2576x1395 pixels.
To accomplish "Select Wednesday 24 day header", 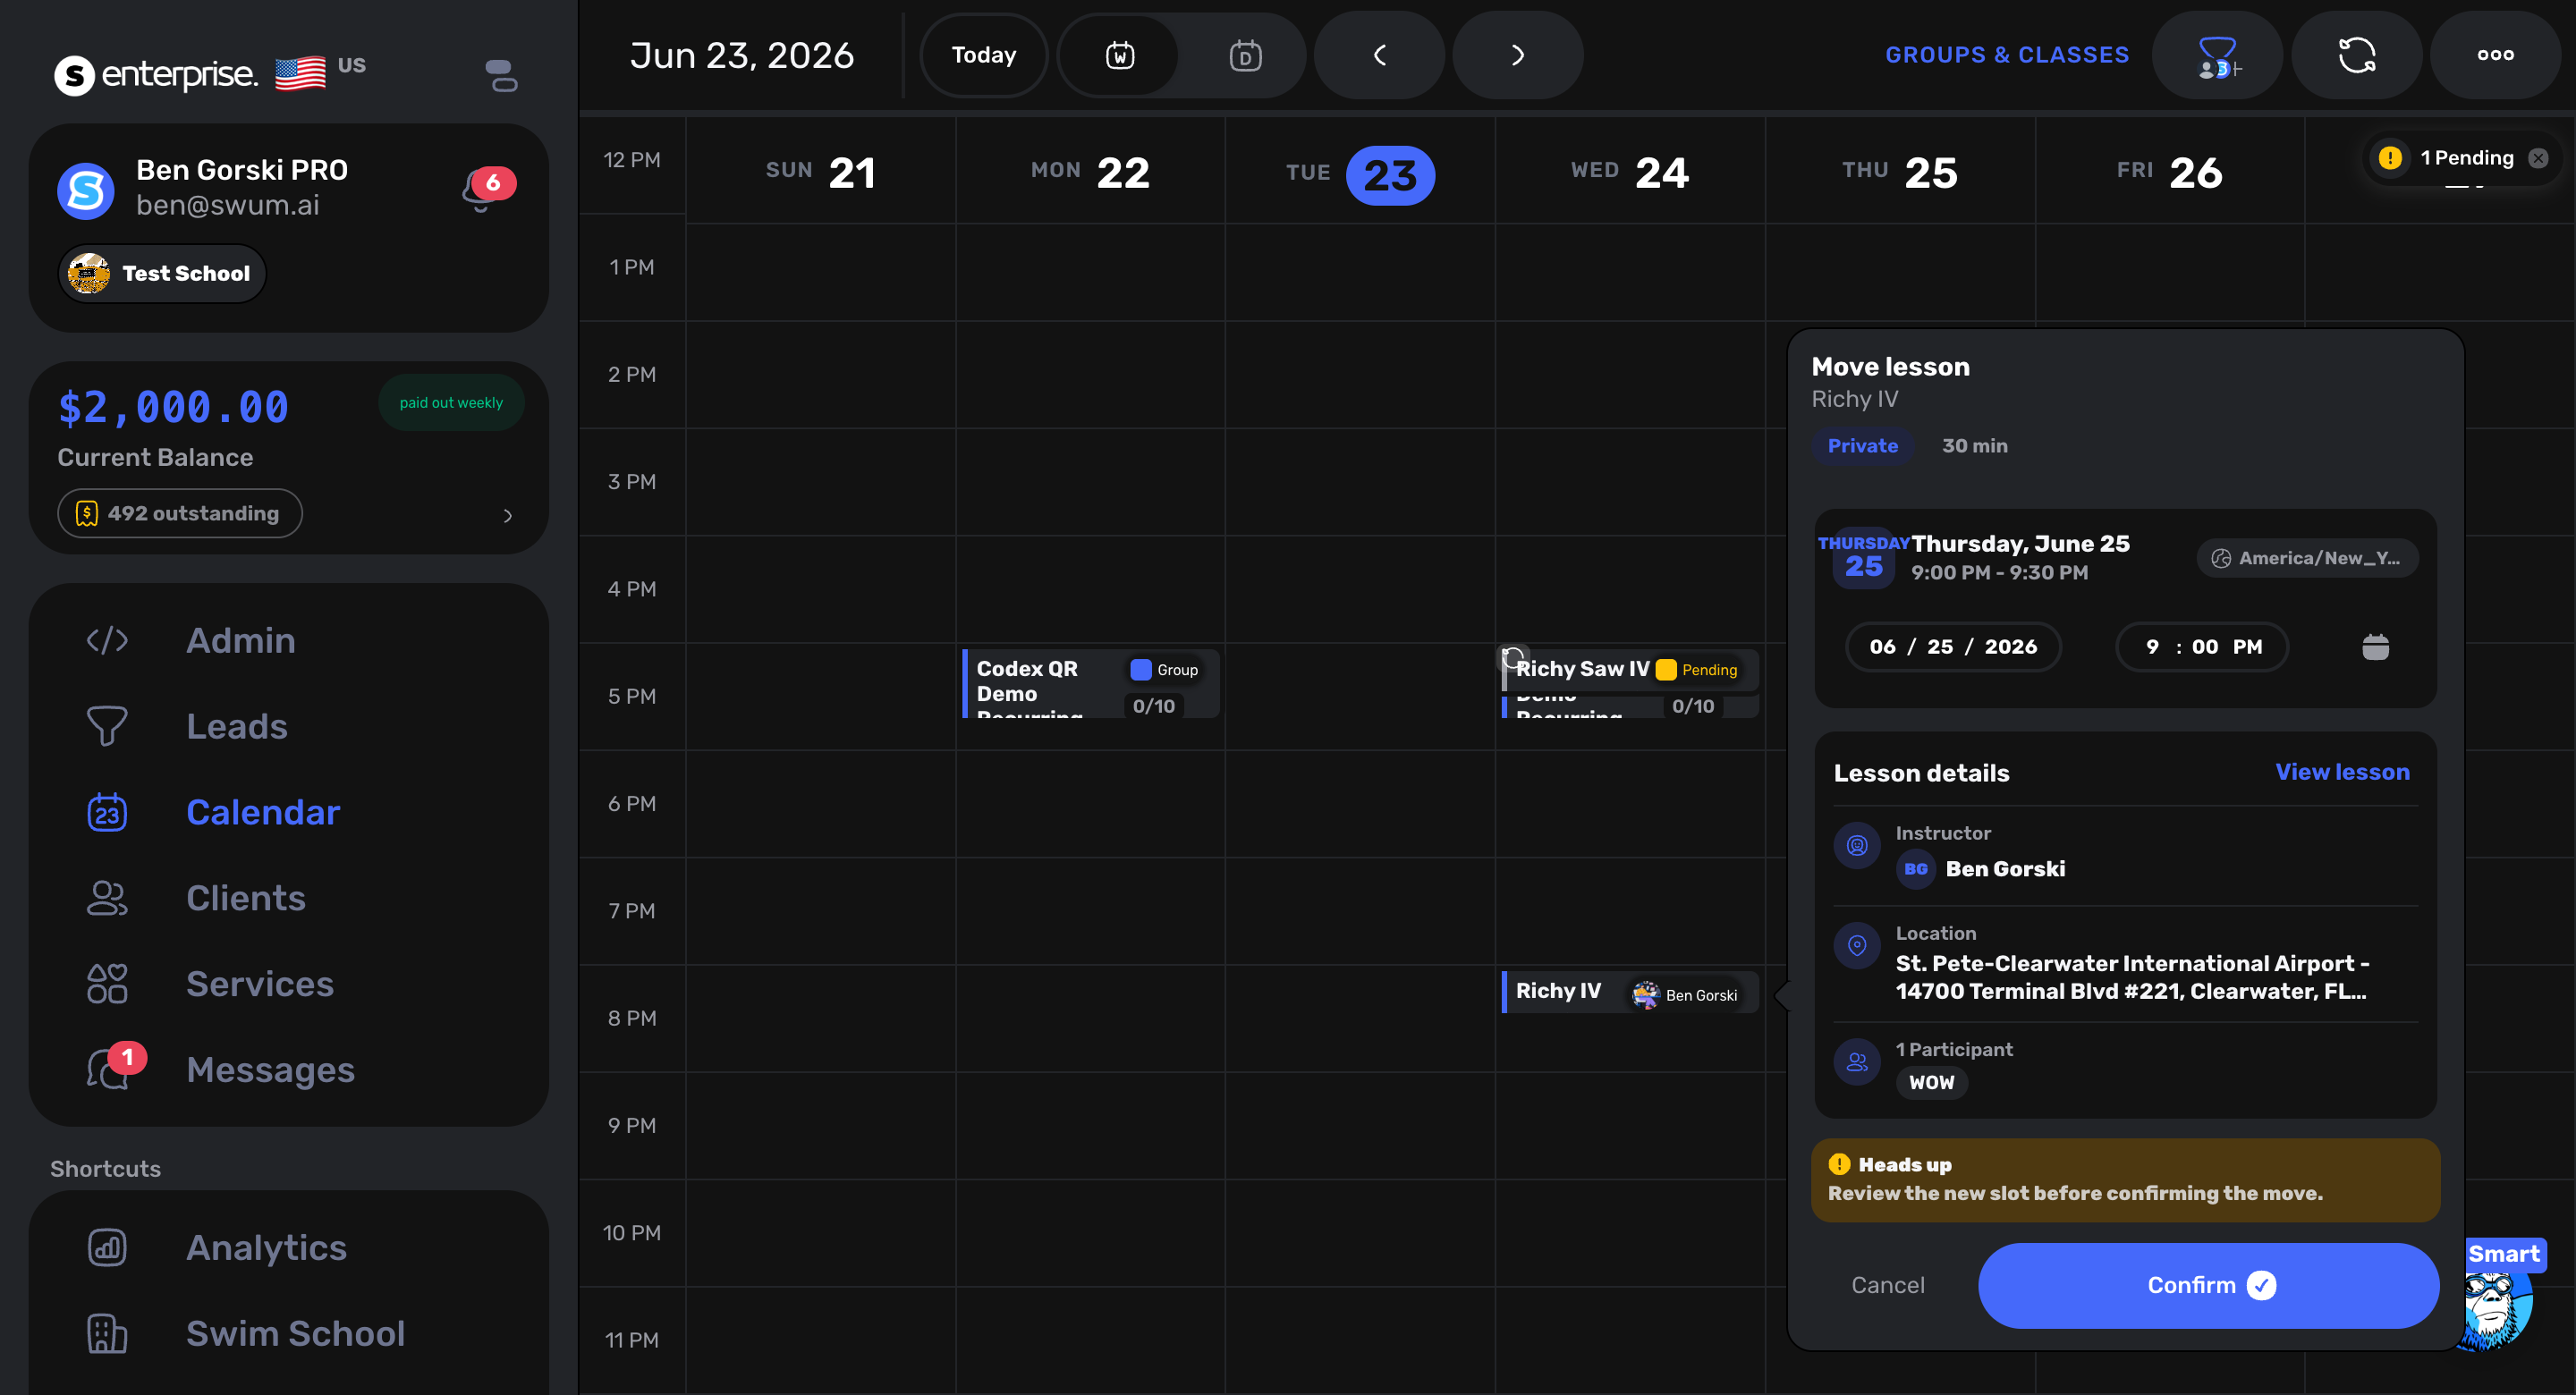I will tap(1630, 172).
